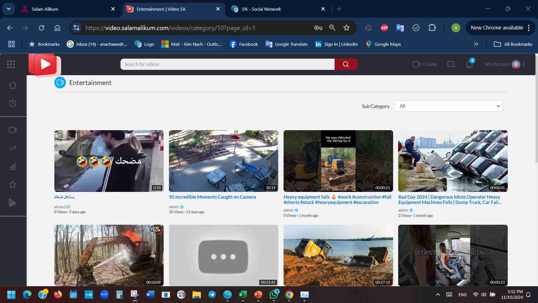Click the red Video SA play logo
Viewport: 538px width, 303px height.
(x=45, y=65)
